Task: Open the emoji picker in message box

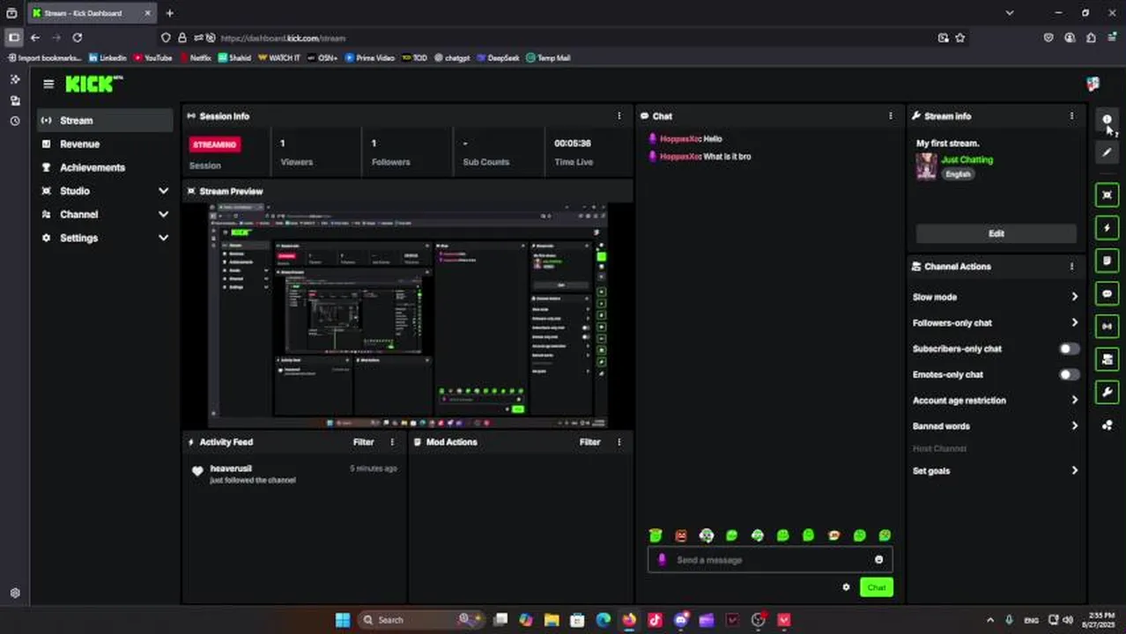Action: point(878,560)
